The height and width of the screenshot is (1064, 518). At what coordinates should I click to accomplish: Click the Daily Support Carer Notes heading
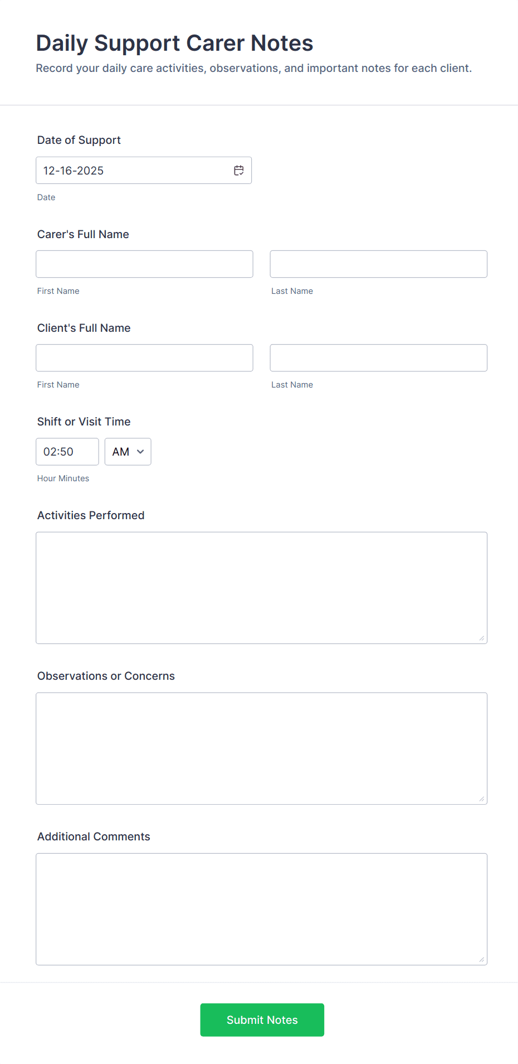tap(174, 43)
